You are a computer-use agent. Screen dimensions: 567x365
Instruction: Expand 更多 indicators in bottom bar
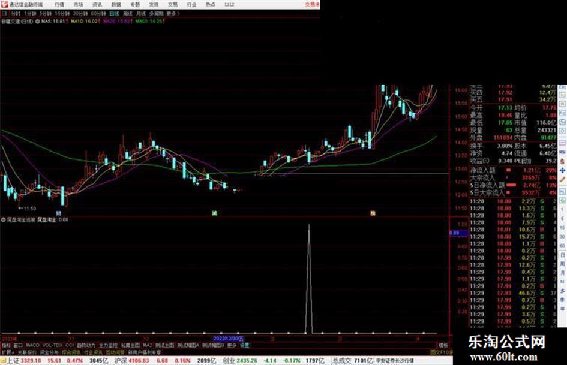(232, 345)
